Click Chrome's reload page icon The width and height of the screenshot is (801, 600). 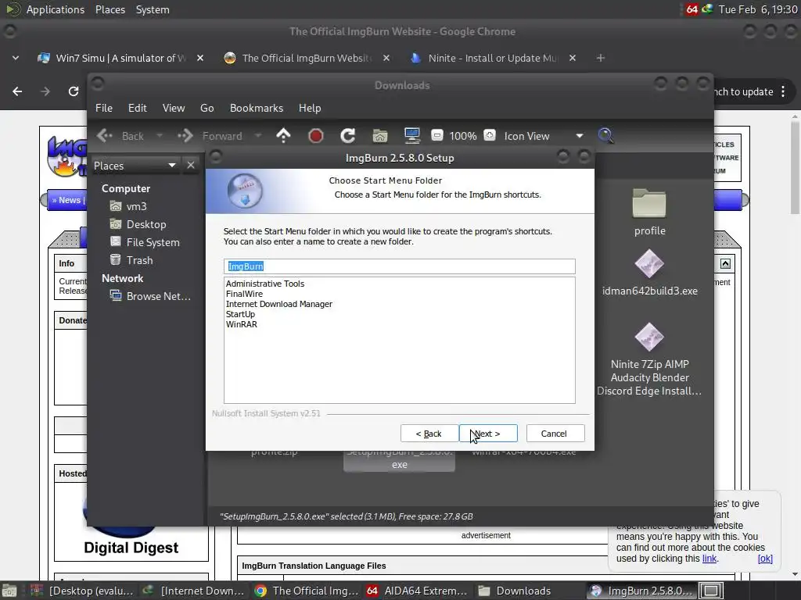74,91
